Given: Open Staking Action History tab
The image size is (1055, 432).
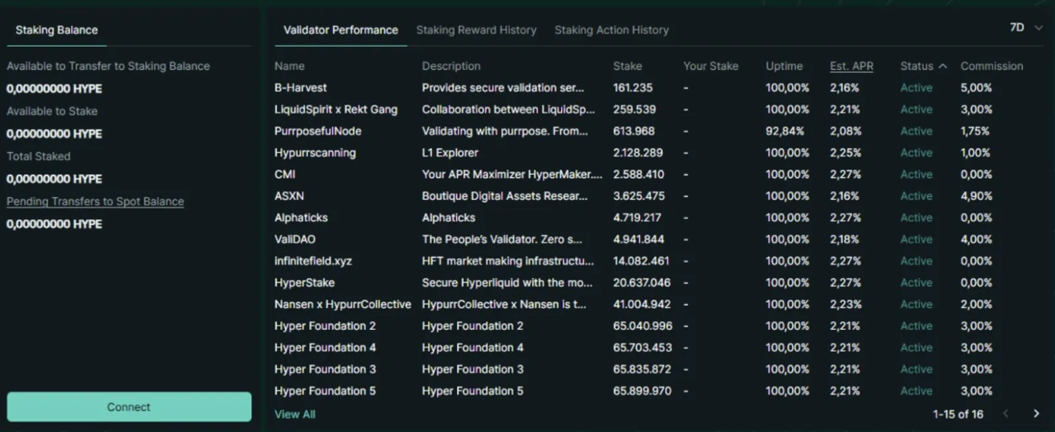Looking at the screenshot, I should (611, 30).
